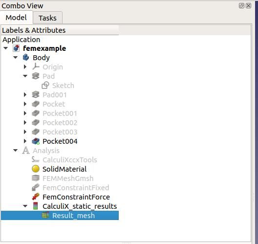Click the femexample document icon
Viewport: 258px width, 244px height.
pyautogui.click(x=16, y=48)
